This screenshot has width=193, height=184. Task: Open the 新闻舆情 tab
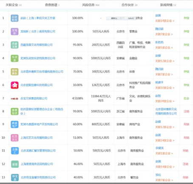tap(168, 5)
